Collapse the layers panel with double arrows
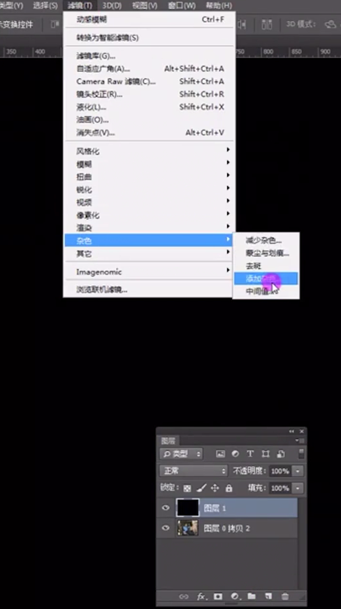 pyautogui.click(x=291, y=431)
